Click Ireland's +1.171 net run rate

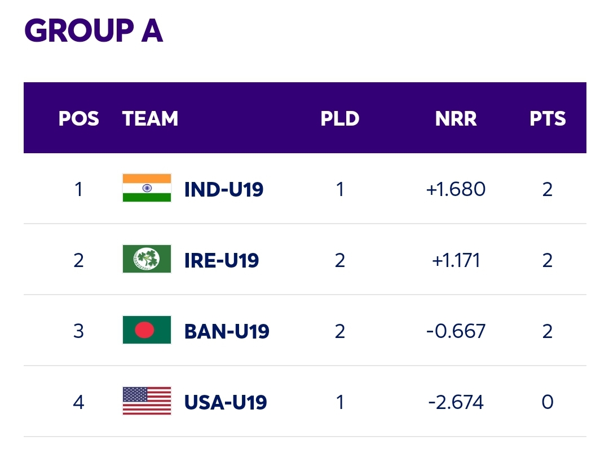[456, 260]
